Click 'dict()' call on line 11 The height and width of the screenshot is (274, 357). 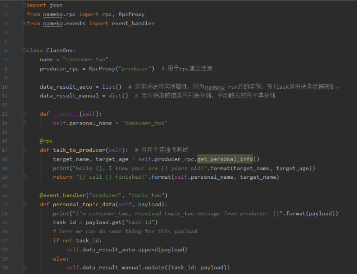coord(118,96)
